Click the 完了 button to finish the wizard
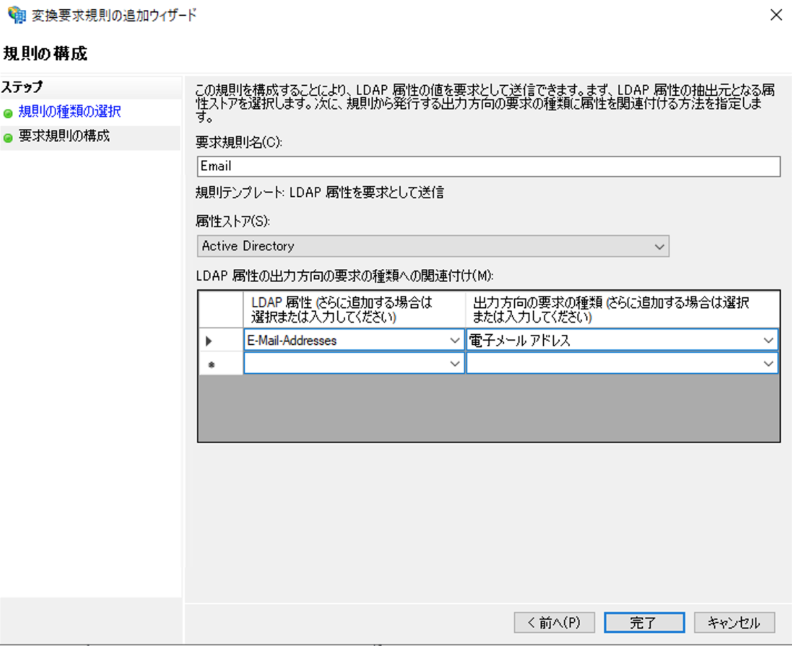This screenshot has height=646, width=792. pyautogui.click(x=643, y=622)
